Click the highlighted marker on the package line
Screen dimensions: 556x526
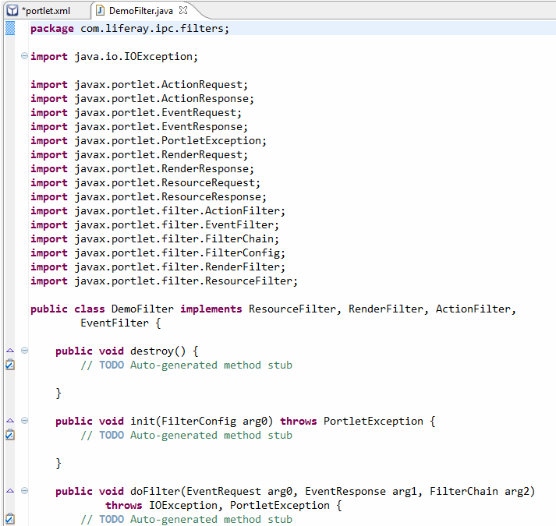pyautogui.click(x=9, y=28)
